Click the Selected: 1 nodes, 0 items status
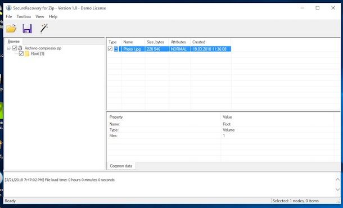The height and width of the screenshot is (208, 343). pos(296,201)
